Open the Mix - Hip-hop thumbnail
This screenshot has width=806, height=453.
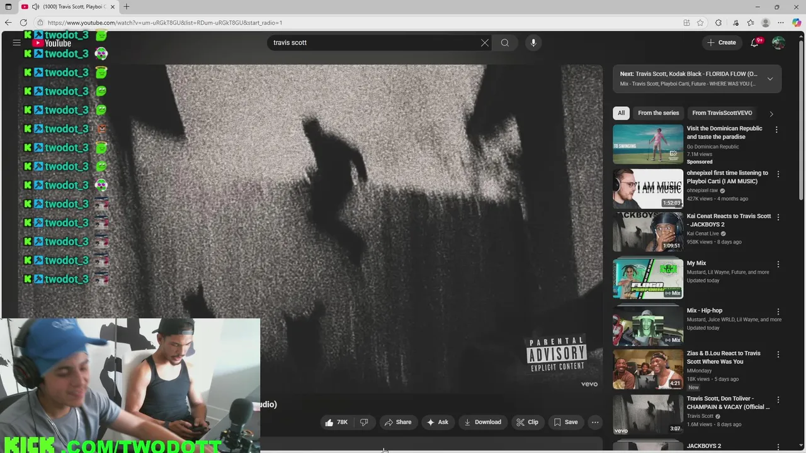(648, 326)
